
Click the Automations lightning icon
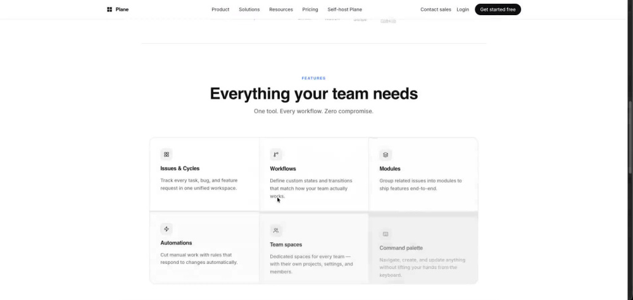(x=166, y=229)
